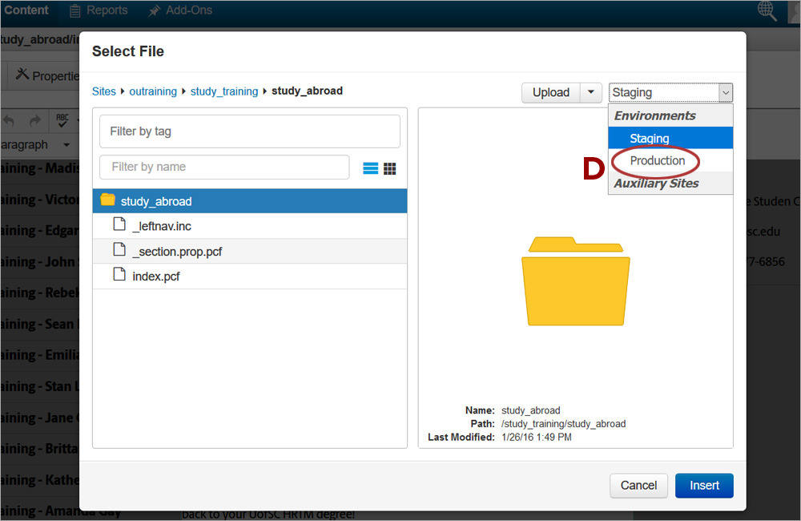Click the Insert button
Viewport: 801px width, 521px height.
[x=704, y=485]
